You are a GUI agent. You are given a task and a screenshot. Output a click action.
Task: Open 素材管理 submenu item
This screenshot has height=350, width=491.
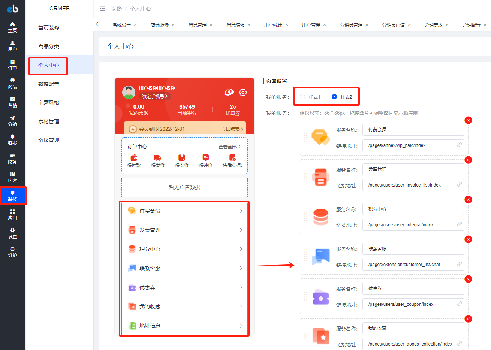[x=49, y=121]
